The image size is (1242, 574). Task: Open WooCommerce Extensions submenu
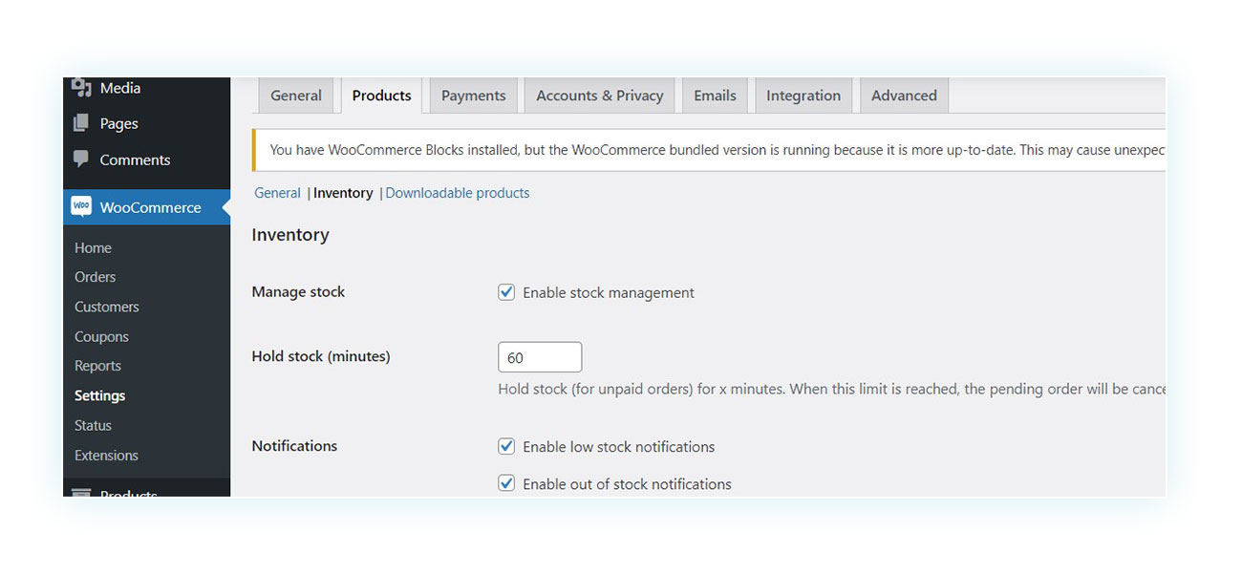(106, 456)
